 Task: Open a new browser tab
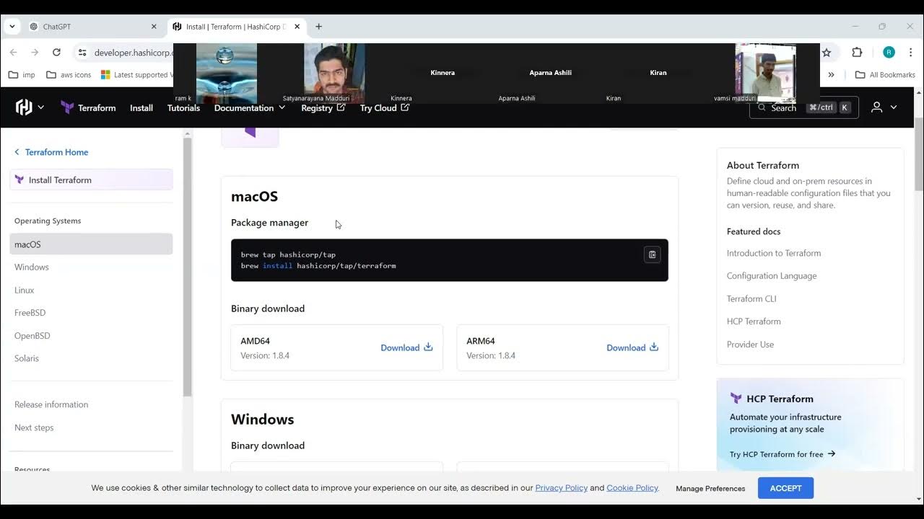coord(318,27)
